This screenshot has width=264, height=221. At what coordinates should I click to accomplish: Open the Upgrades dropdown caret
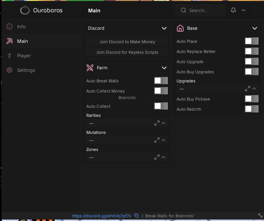pyautogui.click(x=254, y=89)
